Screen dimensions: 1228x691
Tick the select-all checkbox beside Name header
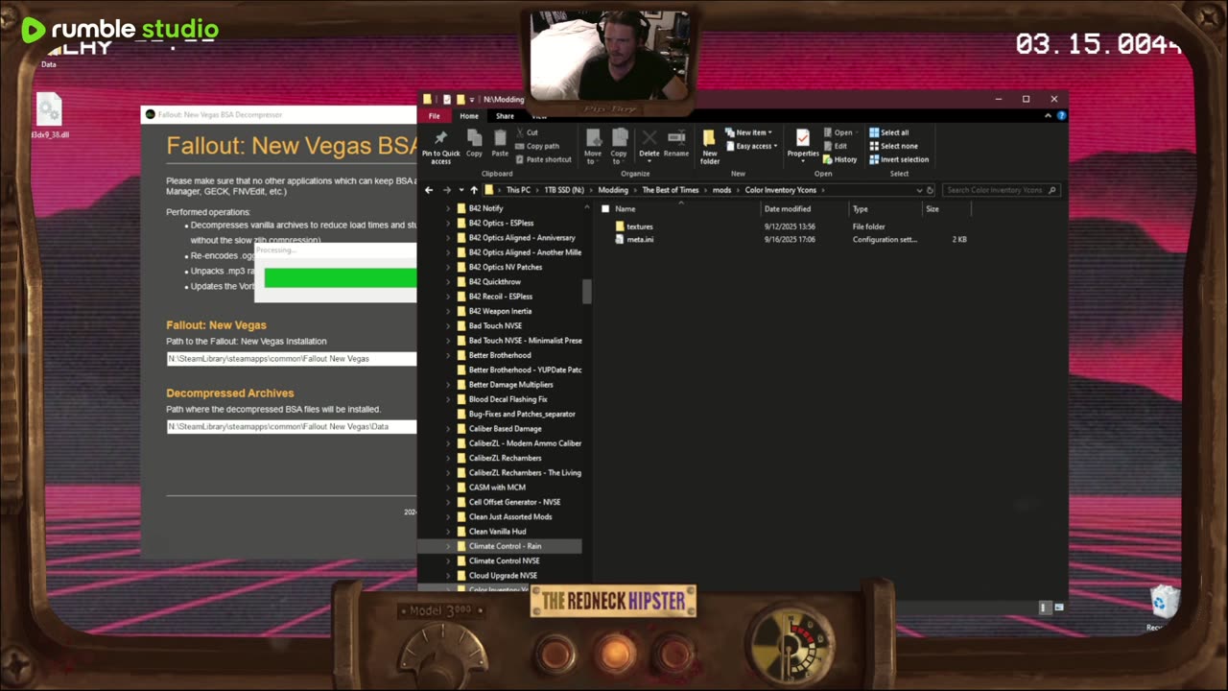[x=604, y=208]
